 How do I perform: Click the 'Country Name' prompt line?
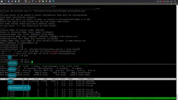coord(22,30)
